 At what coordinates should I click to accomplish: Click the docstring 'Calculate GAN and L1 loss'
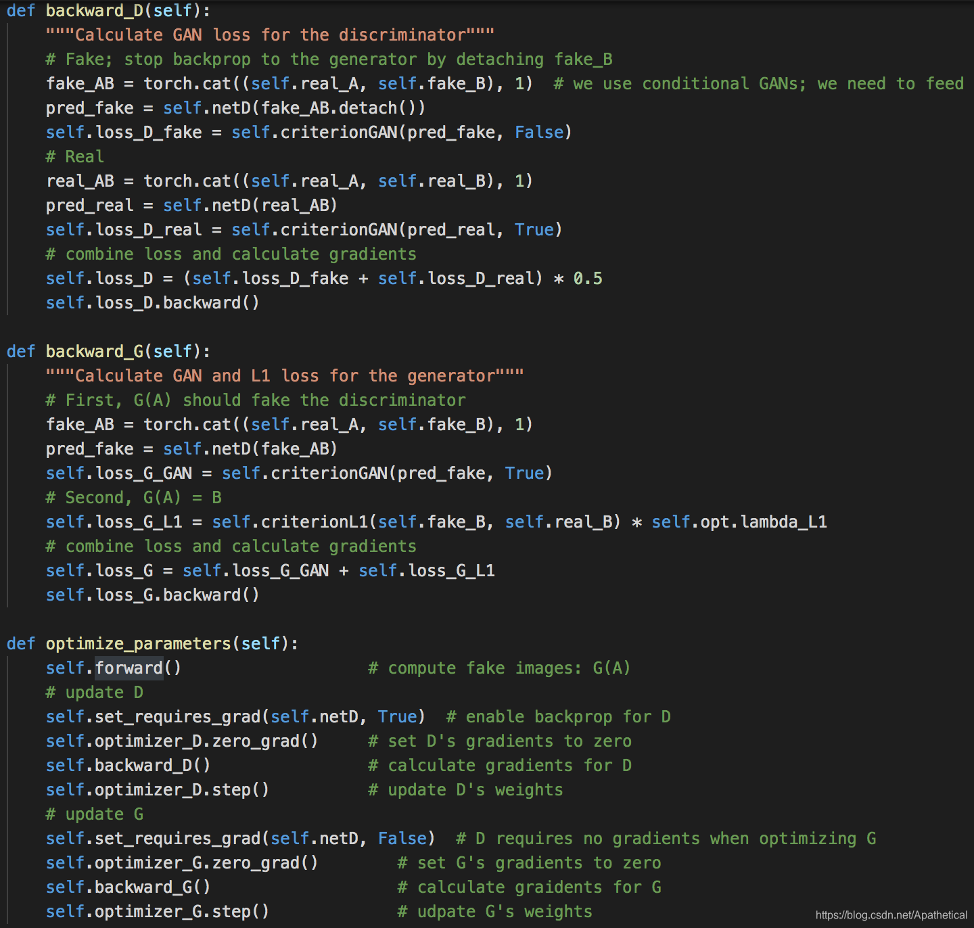click(285, 376)
